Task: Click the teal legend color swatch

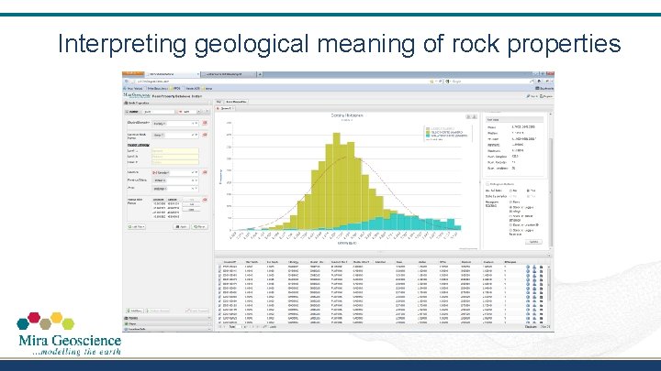Action: coord(428,136)
